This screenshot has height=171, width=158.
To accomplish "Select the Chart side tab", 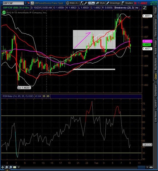I will pos(156,76).
